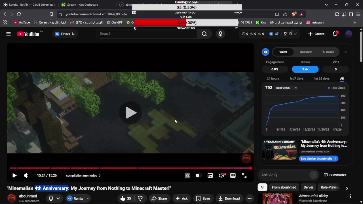Open the notifications bell in YouTube header
This screenshot has height=204, width=363.
click(335, 34)
